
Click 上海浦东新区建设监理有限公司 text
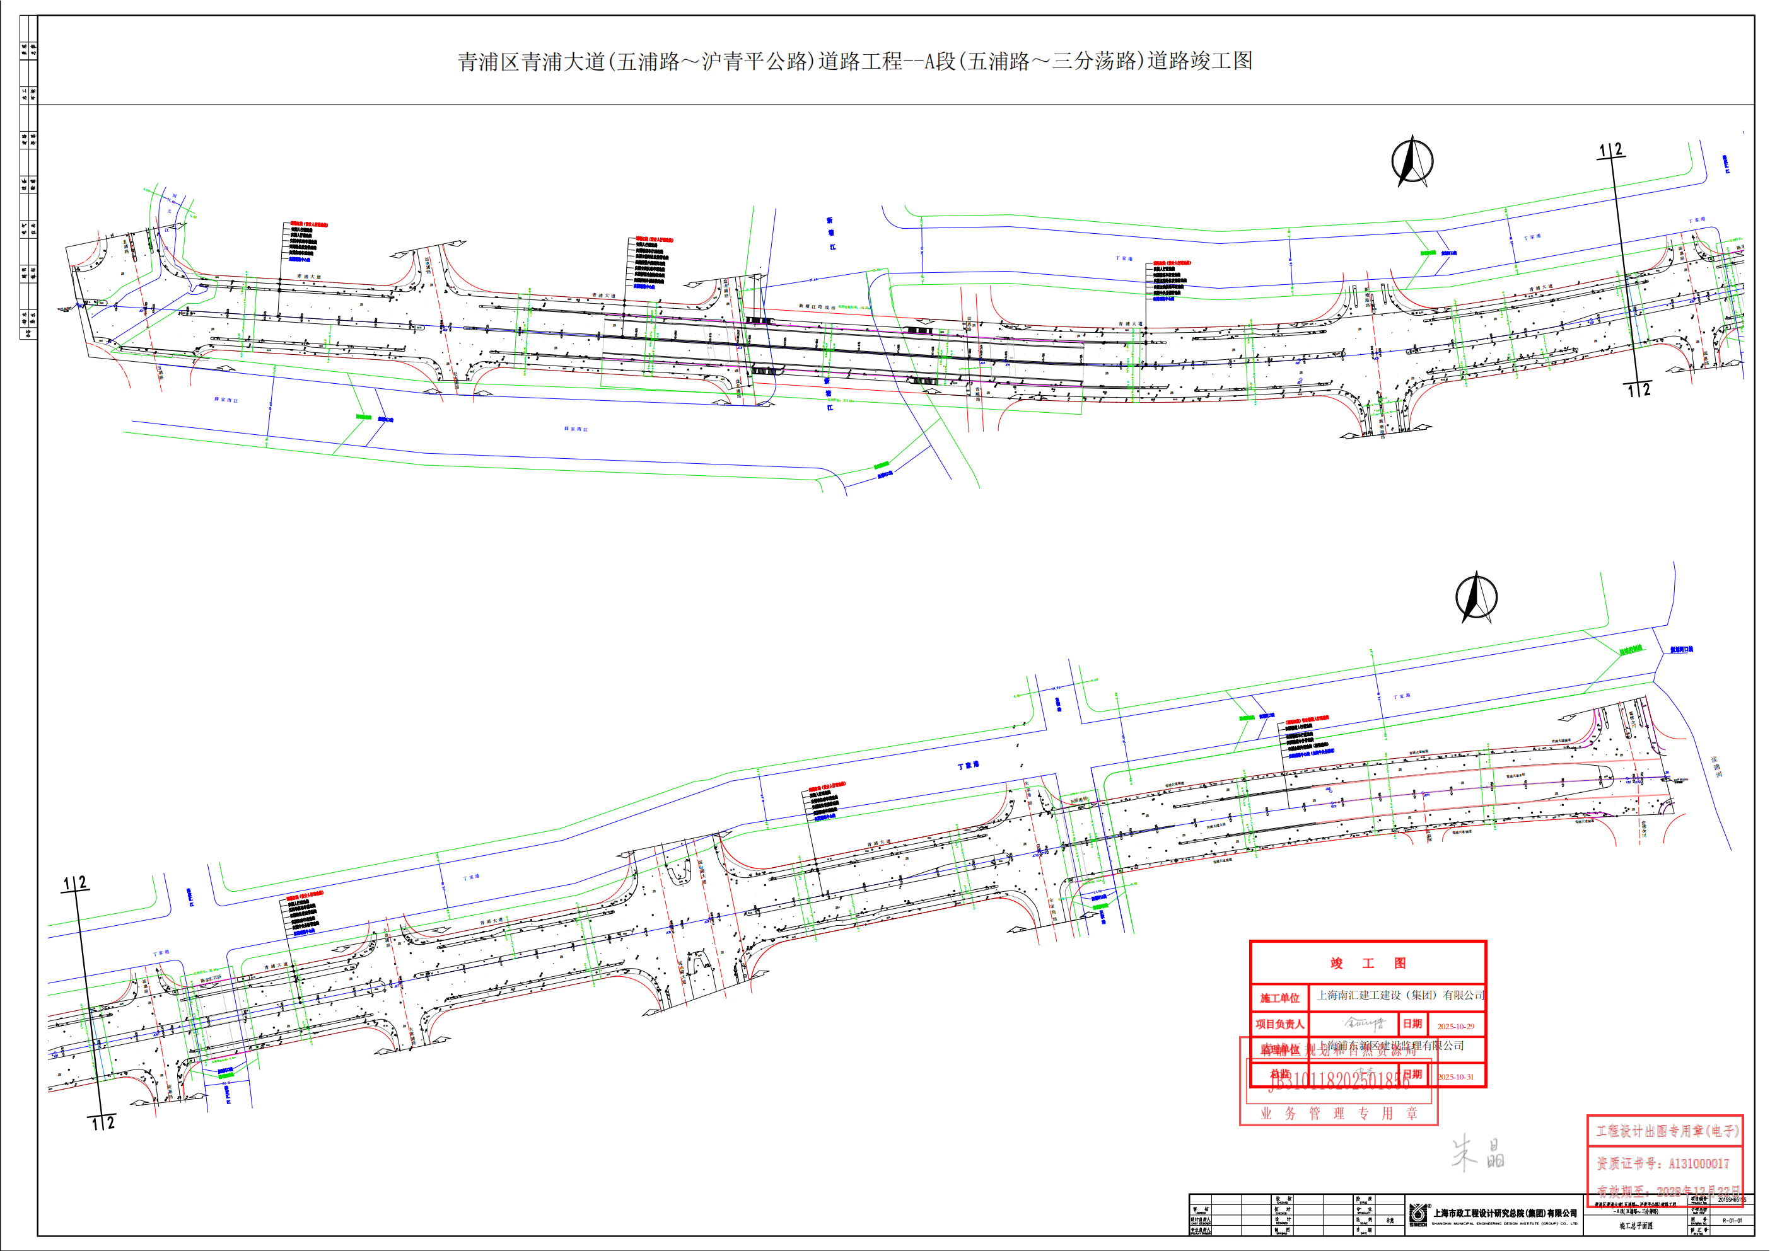click(x=1392, y=1046)
